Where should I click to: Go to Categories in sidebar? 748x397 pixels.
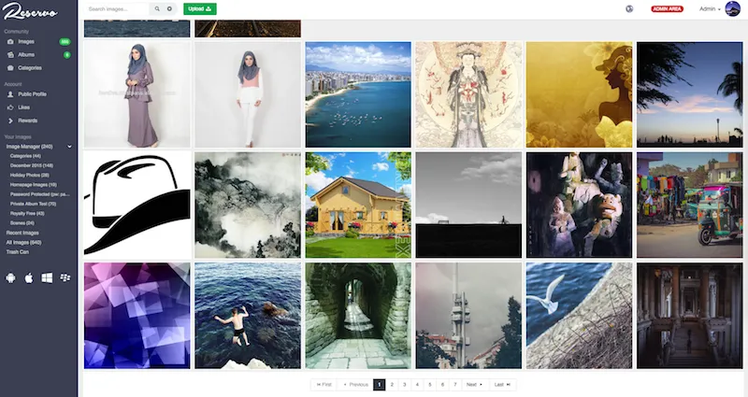point(30,68)
